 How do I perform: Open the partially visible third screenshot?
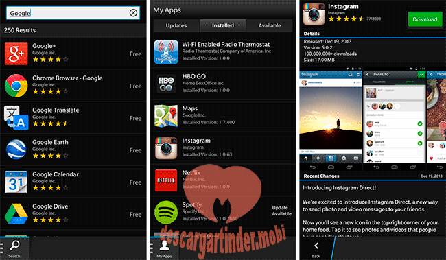(x=436, y=116)
